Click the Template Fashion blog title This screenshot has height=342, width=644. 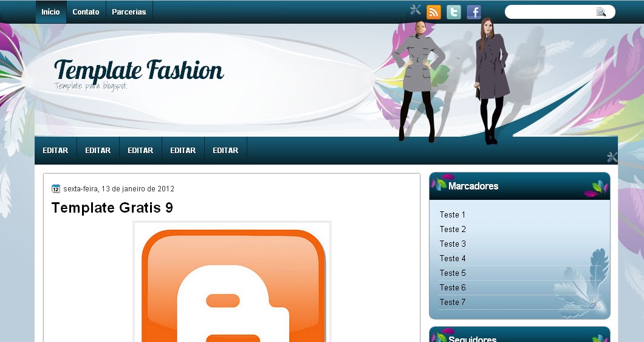(x=139, y=70)
